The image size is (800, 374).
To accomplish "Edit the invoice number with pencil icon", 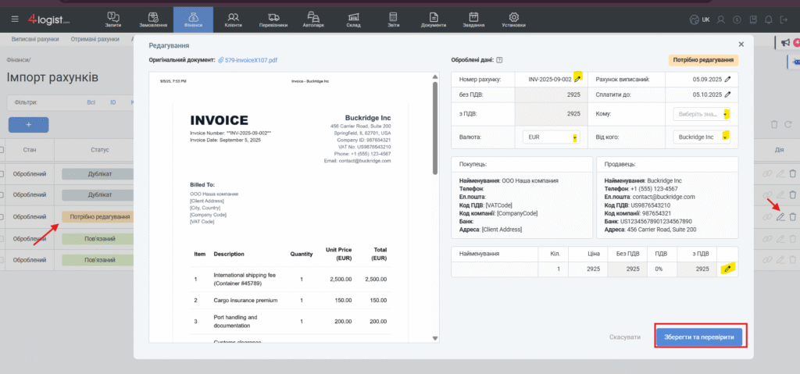I will [577, 78].
